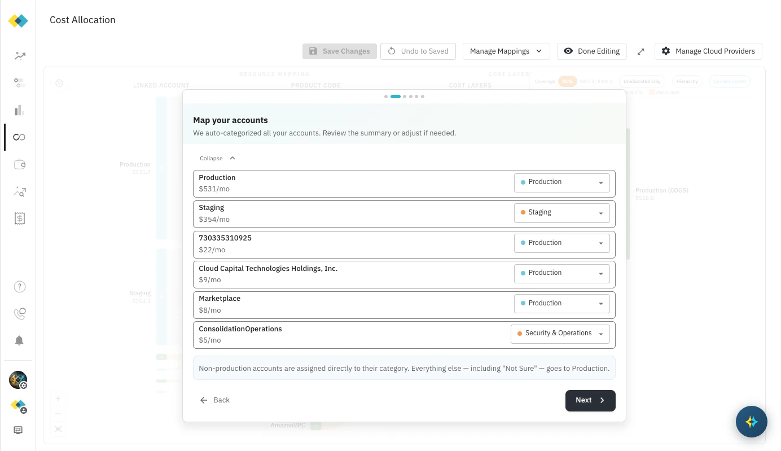The image size is (781, 451).
Task: Click the Cost Allocation page title
Action: click(82, 20)
